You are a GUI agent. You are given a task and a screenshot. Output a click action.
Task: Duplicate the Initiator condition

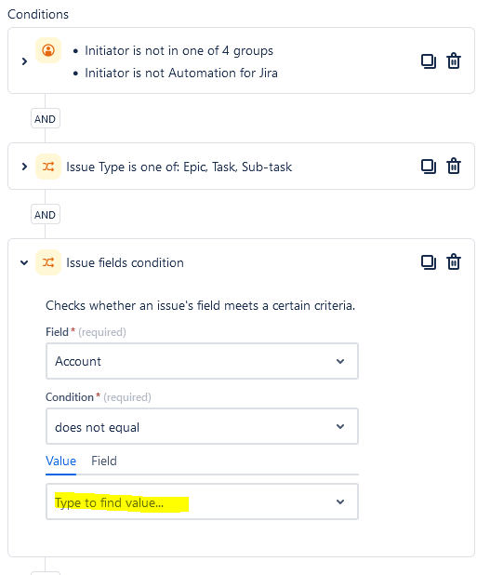point(429,61)
